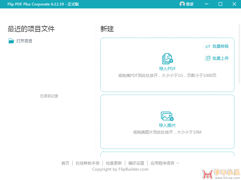Expand language list with the chevron arrow
Image resolution: width=241 pixels, height=180 pixels.
[178, 163]
